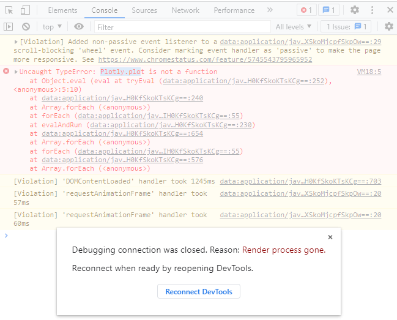The height and width of the screenshot is (320, 397).
Task: Open DevTools settings gear in top bar
Action: (354, 10)
